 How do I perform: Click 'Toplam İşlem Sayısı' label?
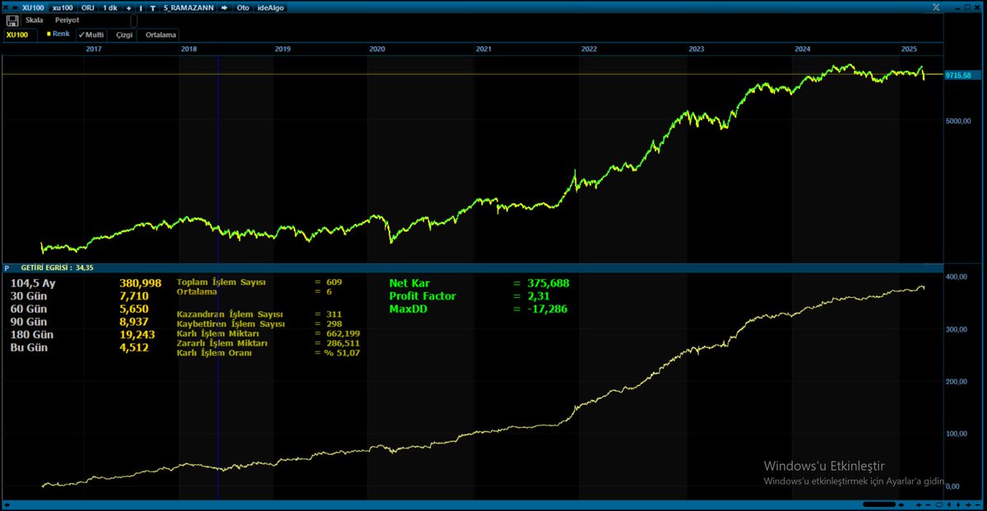click(221, 282)
